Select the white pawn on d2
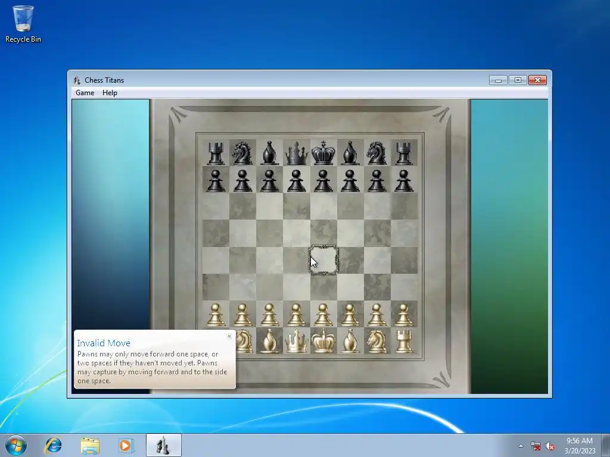Viewport: 610px width, 457px height. pos(297,315)
